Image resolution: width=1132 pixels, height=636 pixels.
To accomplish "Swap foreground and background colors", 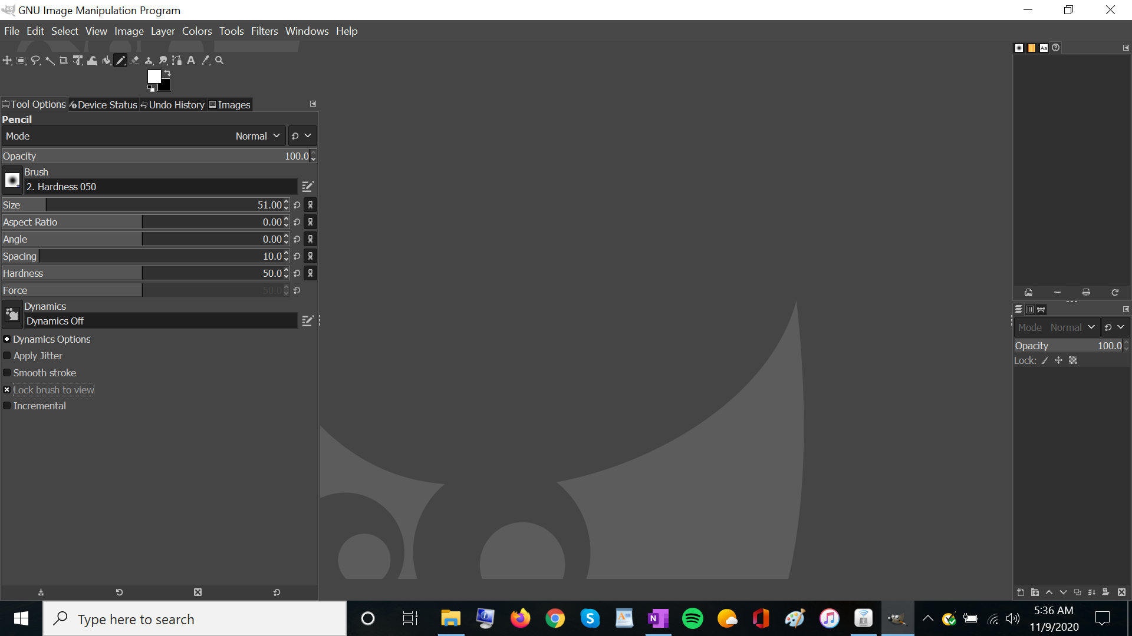I will click(x=167, y=74).
